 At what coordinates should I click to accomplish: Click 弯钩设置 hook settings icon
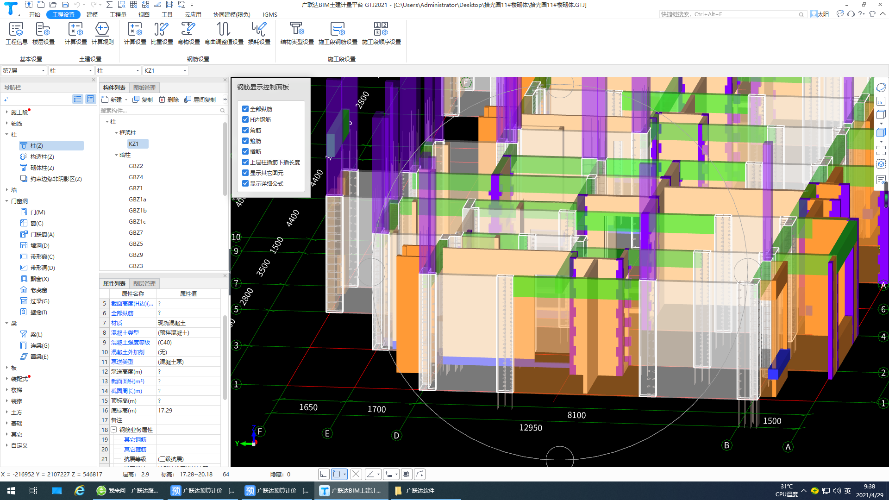point(188,33)
